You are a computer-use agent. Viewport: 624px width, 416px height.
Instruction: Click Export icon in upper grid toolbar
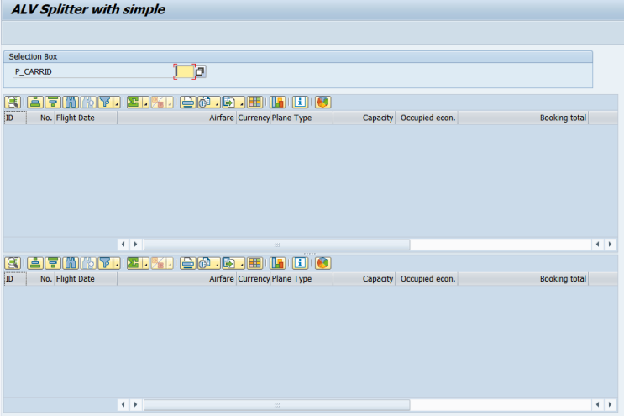click(x=229, y=103)
